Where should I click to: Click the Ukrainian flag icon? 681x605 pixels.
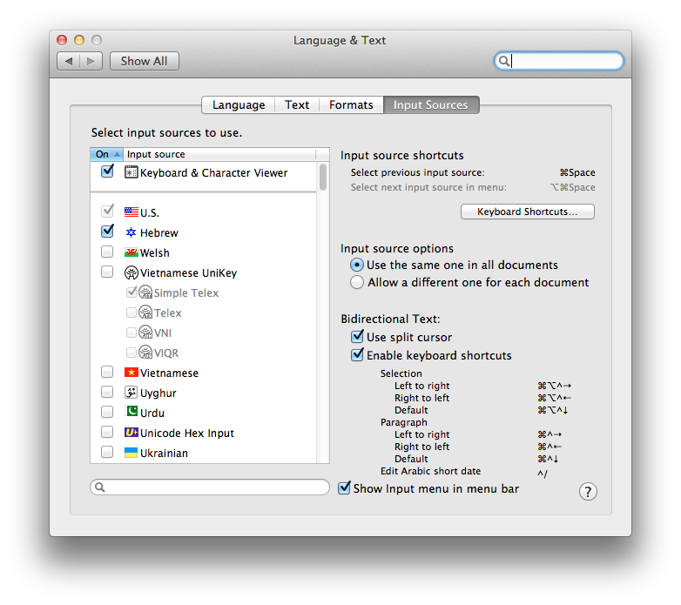click(131, 453)
